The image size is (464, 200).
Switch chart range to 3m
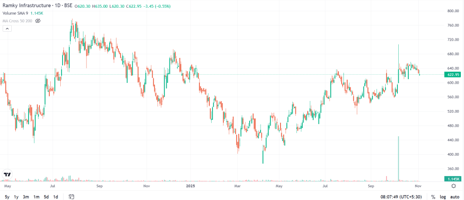coord(26,197)
